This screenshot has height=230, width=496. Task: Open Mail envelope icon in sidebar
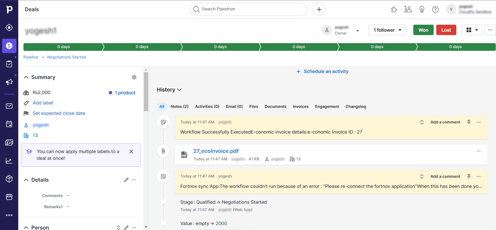pos(9,106)
